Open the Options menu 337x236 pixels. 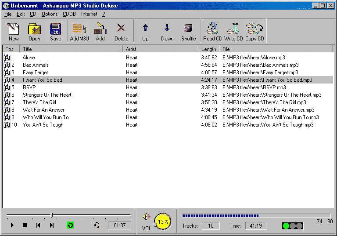[x=50, y=14]
